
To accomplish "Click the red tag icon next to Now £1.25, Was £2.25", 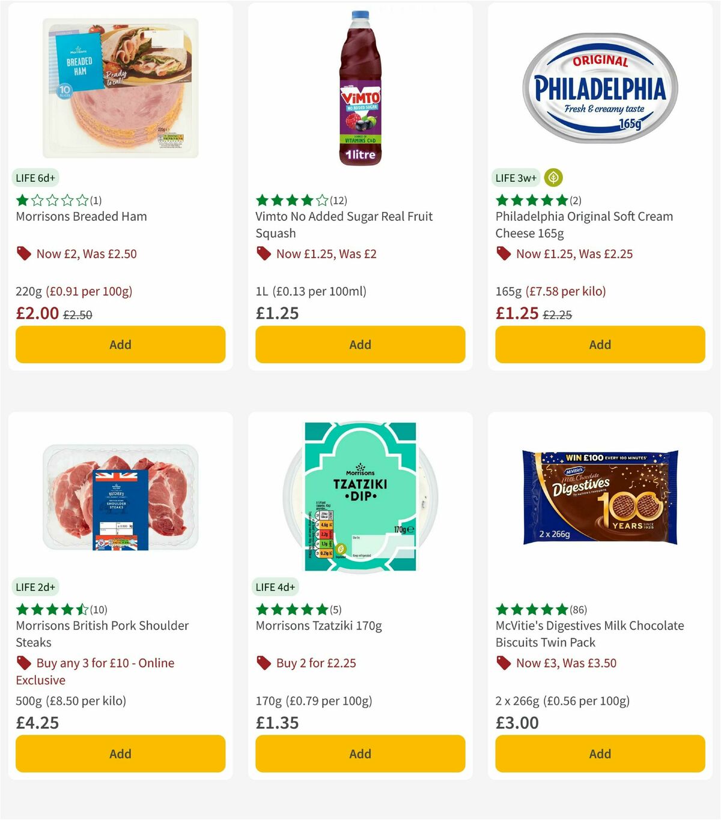I will 503,253.
